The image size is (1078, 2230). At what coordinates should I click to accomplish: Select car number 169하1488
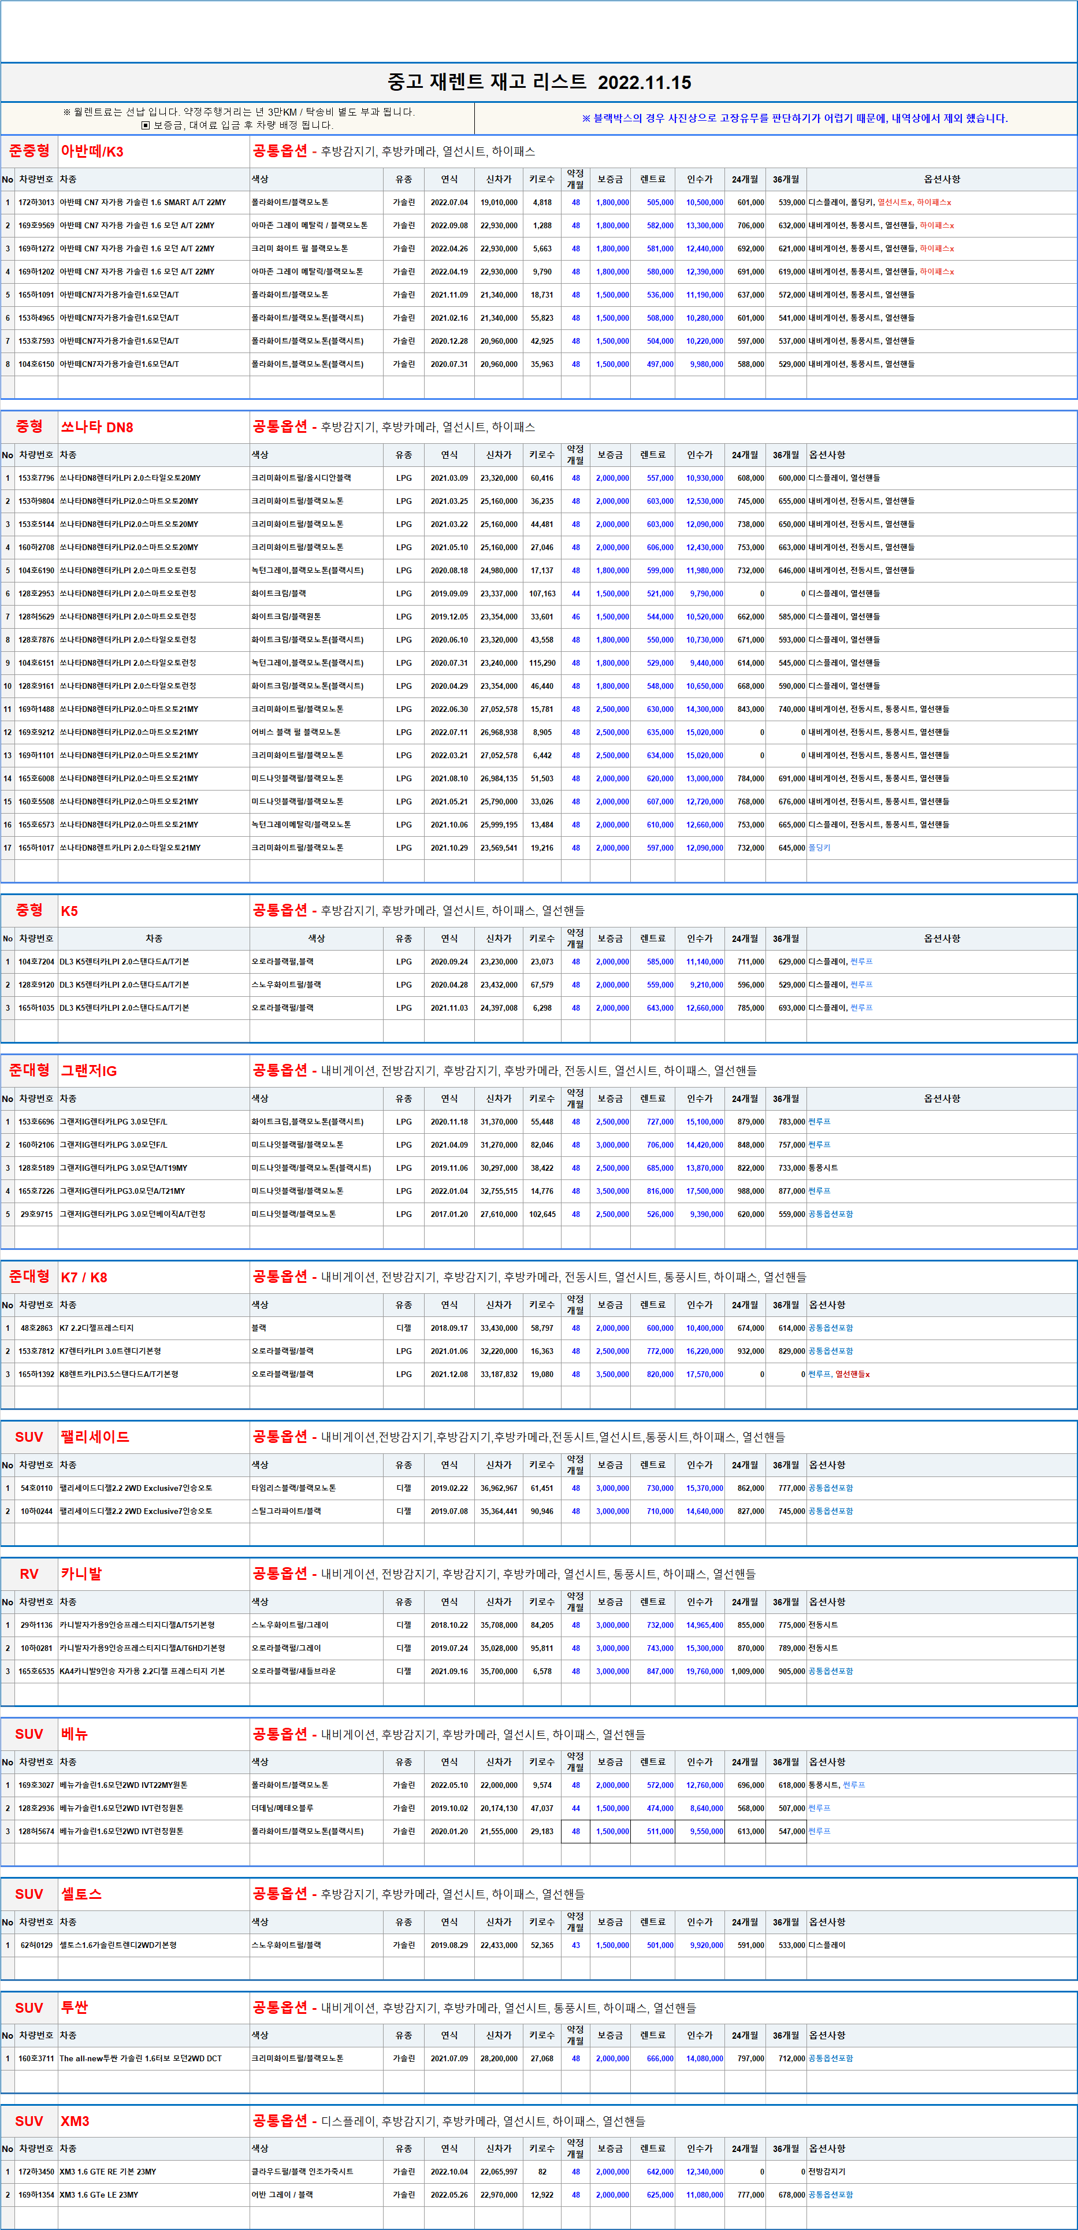pos(36,709)
